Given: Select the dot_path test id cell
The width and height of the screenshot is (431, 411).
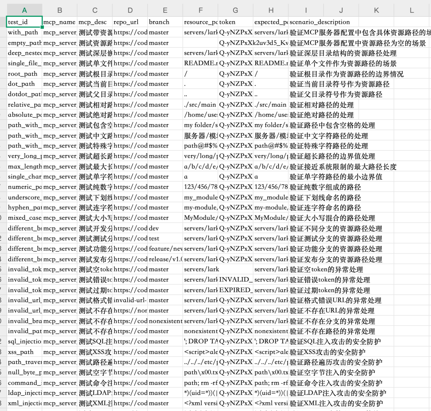Looking at the screenshot, I should pyautogui.click(x=24, y=84).
